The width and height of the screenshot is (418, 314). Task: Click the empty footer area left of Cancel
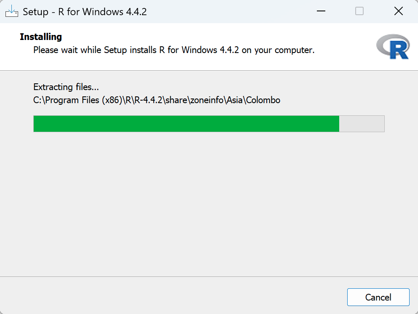[169, 296]
